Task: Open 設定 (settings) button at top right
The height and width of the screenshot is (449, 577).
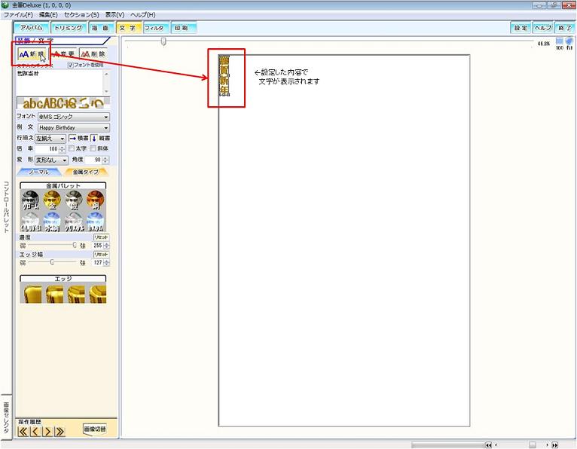Action: point(521,28)
